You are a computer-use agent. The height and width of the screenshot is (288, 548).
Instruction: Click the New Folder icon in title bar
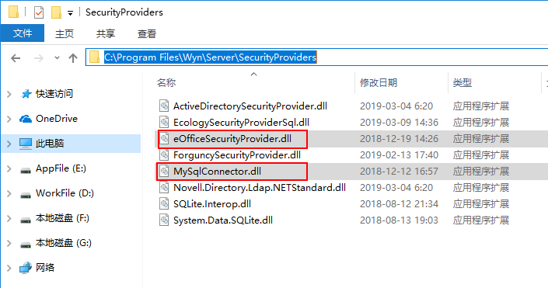[56, 13]
